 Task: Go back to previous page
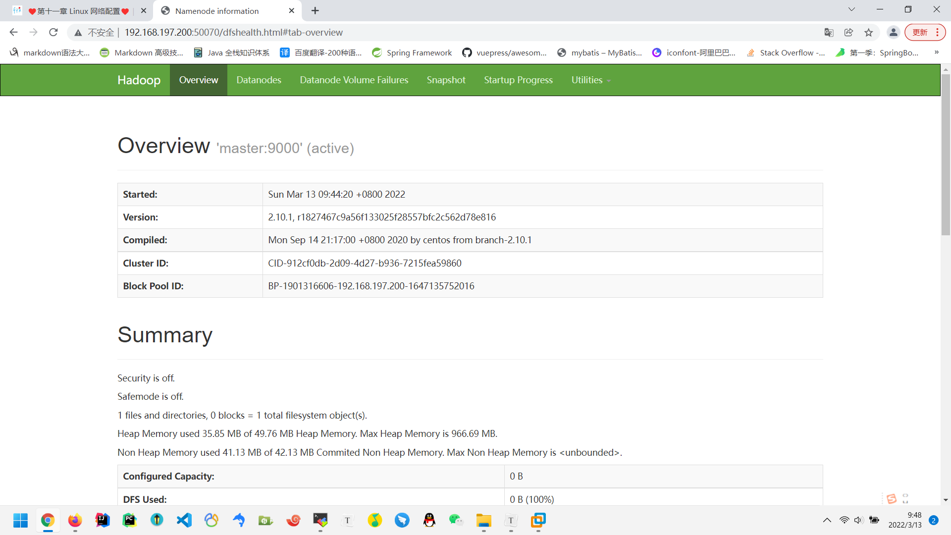click(x=13, y=32)
